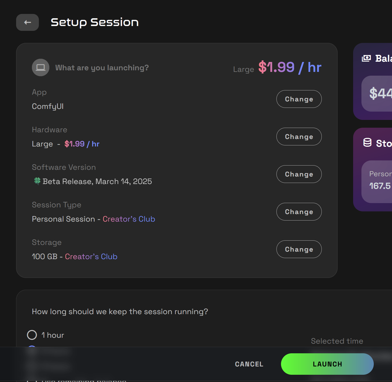Open Creator's Club link under Storage
The image size is (392, 382).
(x=91, y=256)
